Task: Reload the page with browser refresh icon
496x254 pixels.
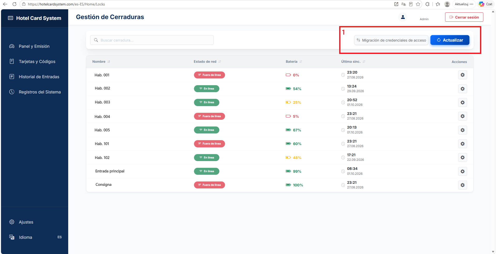Action: (14, 4)
